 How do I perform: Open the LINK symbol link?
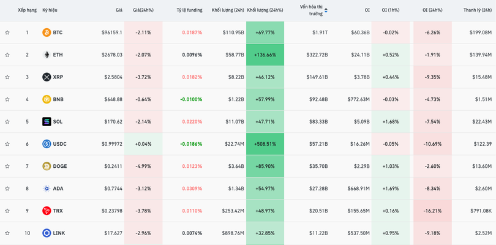click(59, 233)
